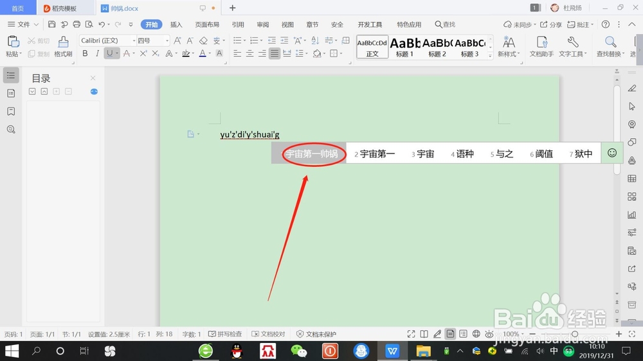Open the search panel in left sidebar
This screenshot has height=361, width=643.
[x=11, y=130]
